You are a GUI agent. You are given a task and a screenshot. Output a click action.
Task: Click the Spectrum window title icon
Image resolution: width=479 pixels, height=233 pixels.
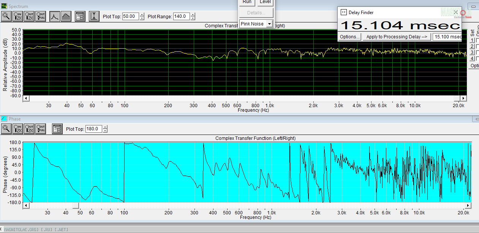pyautogui.click(x=4, y=6)
